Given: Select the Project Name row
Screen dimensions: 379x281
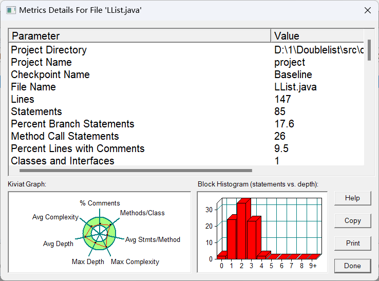Looking at the screenshot, I should point(186,62).
